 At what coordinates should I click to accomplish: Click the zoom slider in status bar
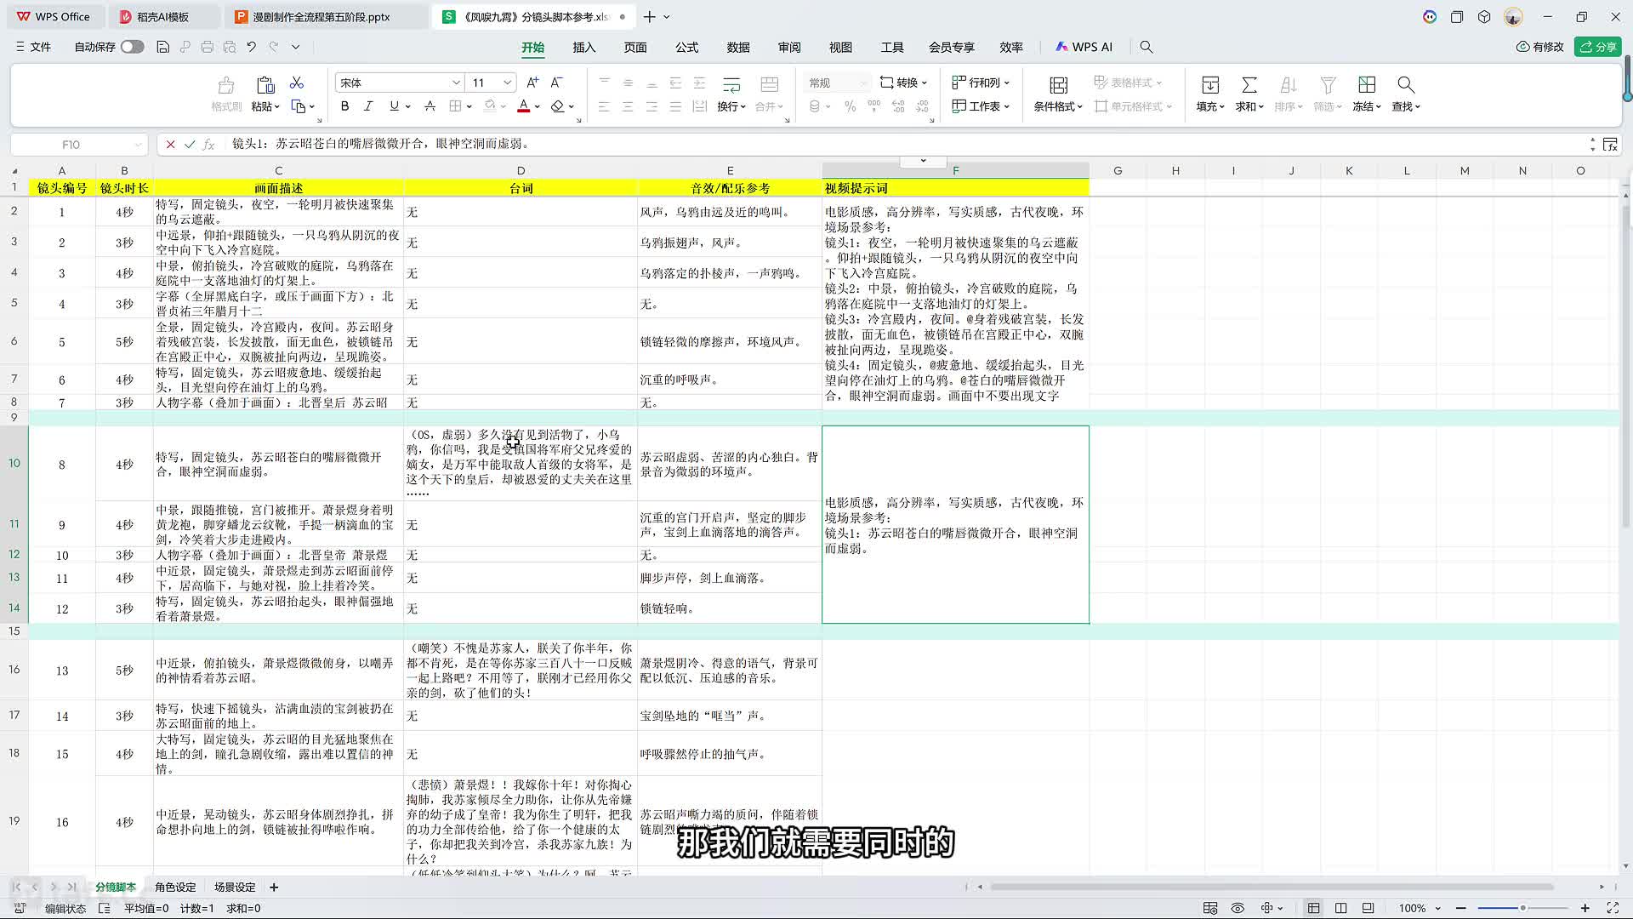(x=1522, y=908)
